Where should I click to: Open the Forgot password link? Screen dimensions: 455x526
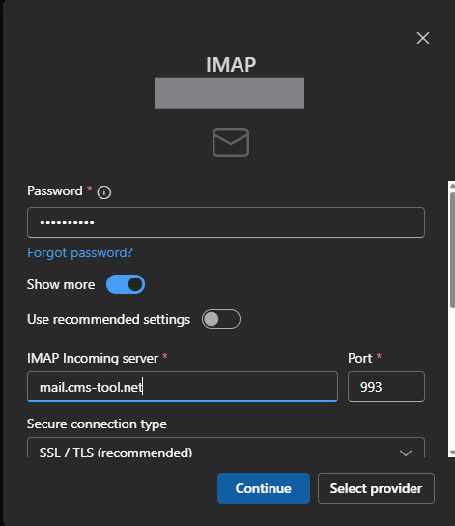click(80, 252)
